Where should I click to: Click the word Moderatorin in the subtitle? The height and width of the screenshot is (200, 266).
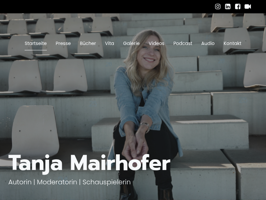click(57, 182)
